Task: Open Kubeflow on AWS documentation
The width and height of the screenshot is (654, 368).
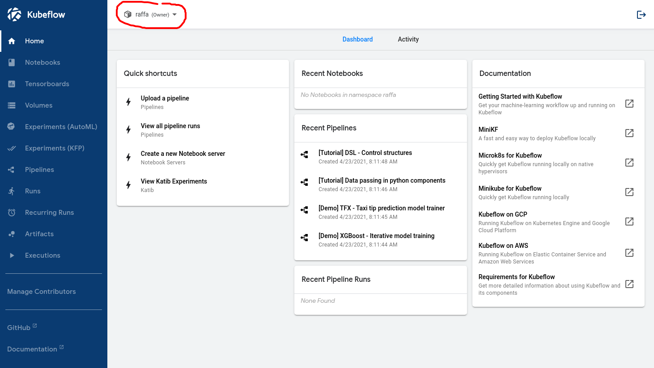Action: (x=558, y=253)
